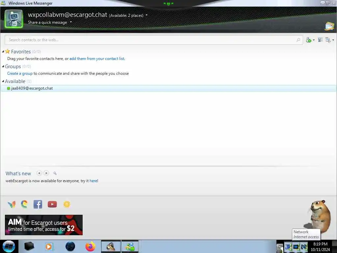Change contact list layout icon
337x253 pixels.
[320, 40]
